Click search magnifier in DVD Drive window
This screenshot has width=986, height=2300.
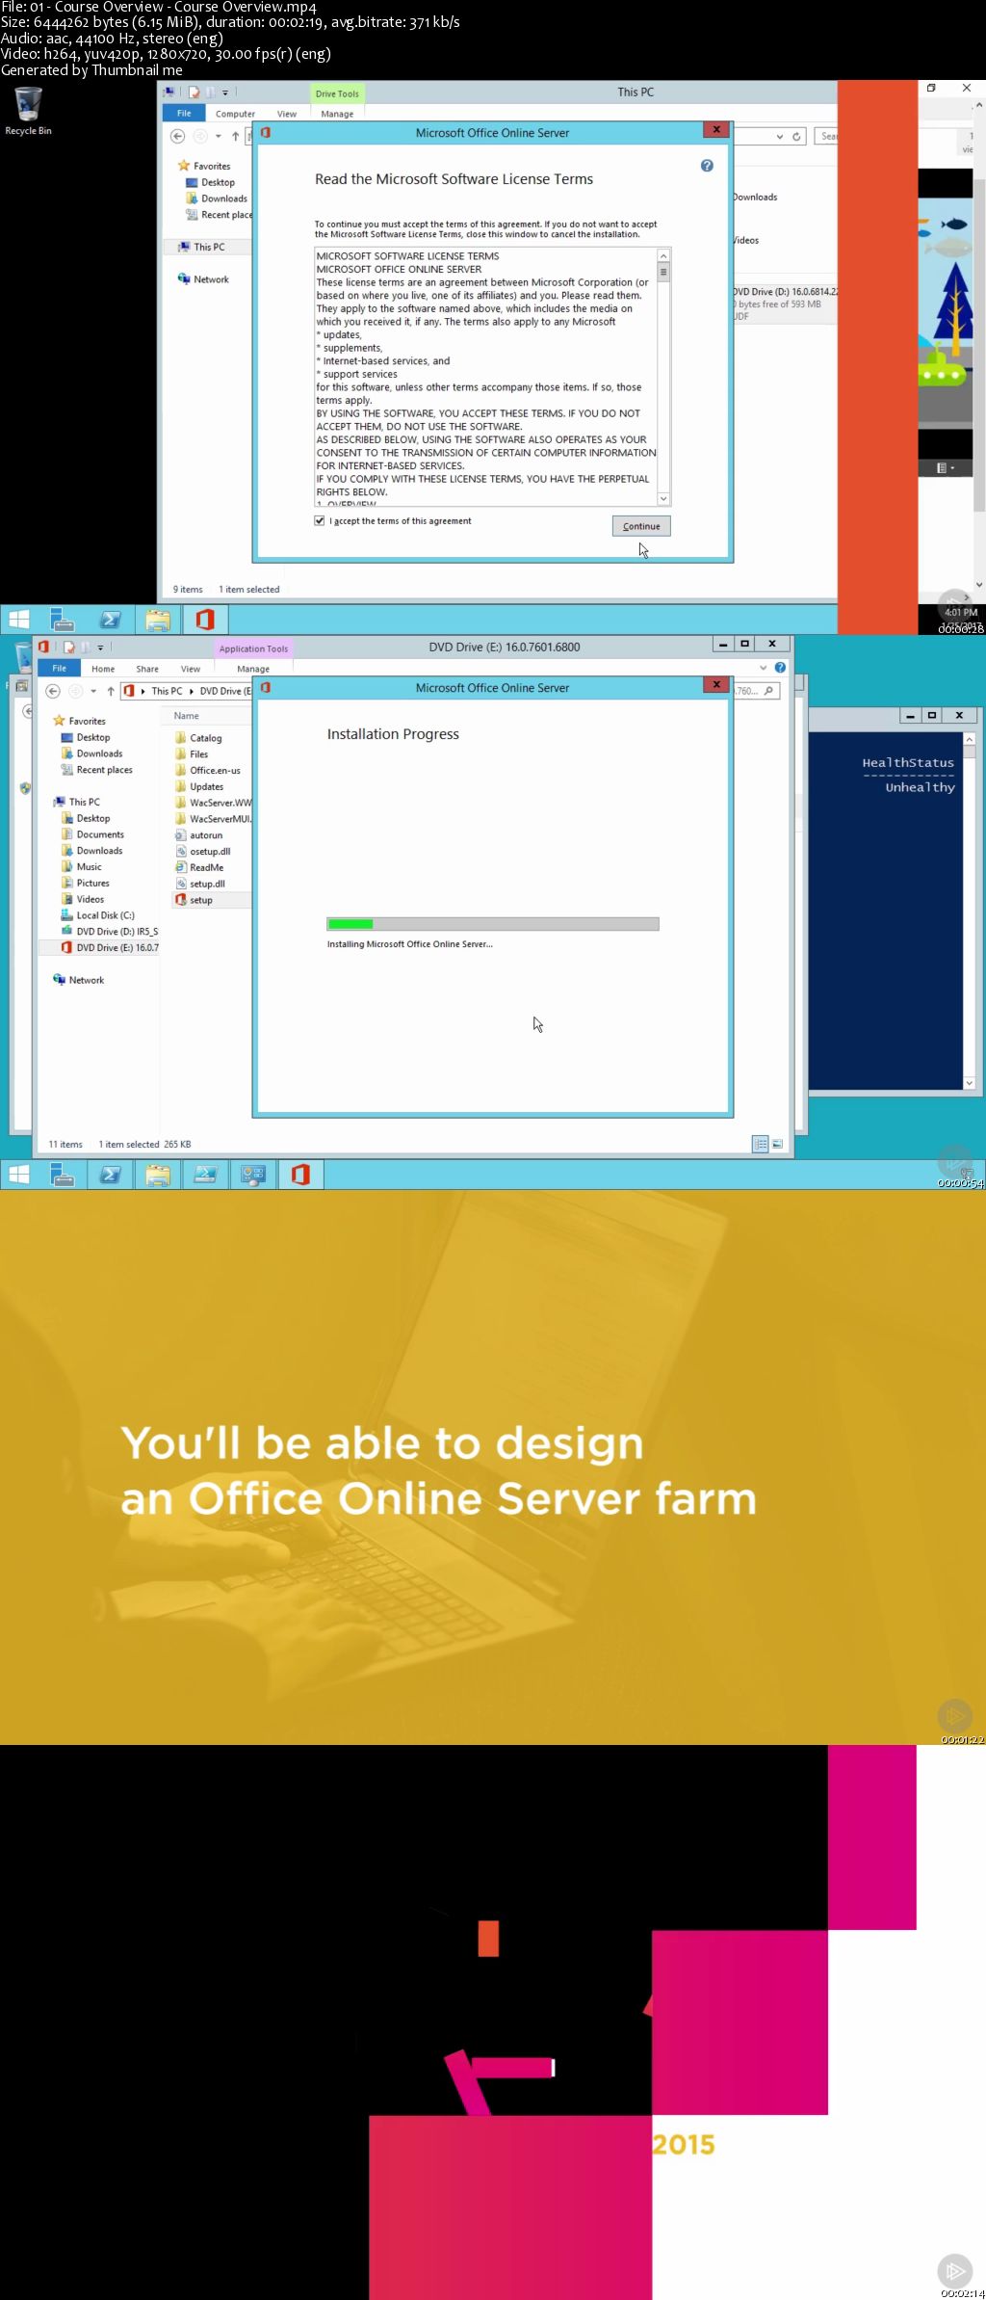768,691
